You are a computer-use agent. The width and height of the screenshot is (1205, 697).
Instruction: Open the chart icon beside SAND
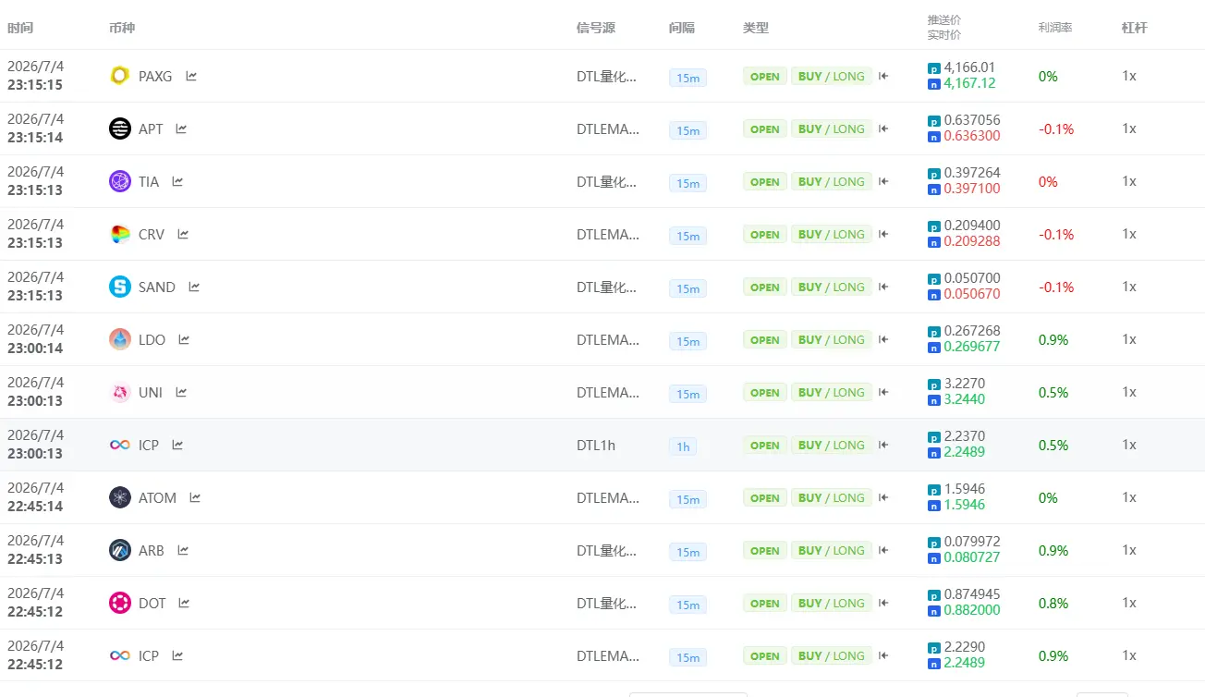tap(194, 287)
